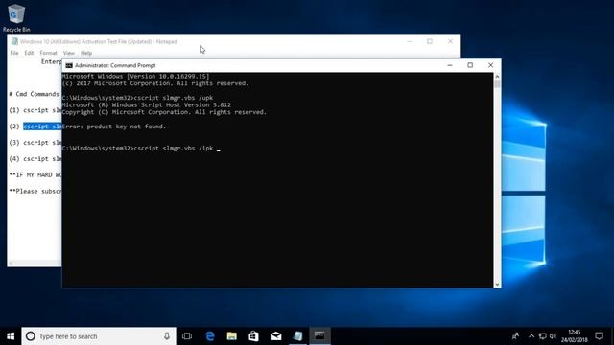Image resolution: width=614 pixels, height=345 pixels.
Task: Open Task View on the taskbar
Action: tap(187, 336)
